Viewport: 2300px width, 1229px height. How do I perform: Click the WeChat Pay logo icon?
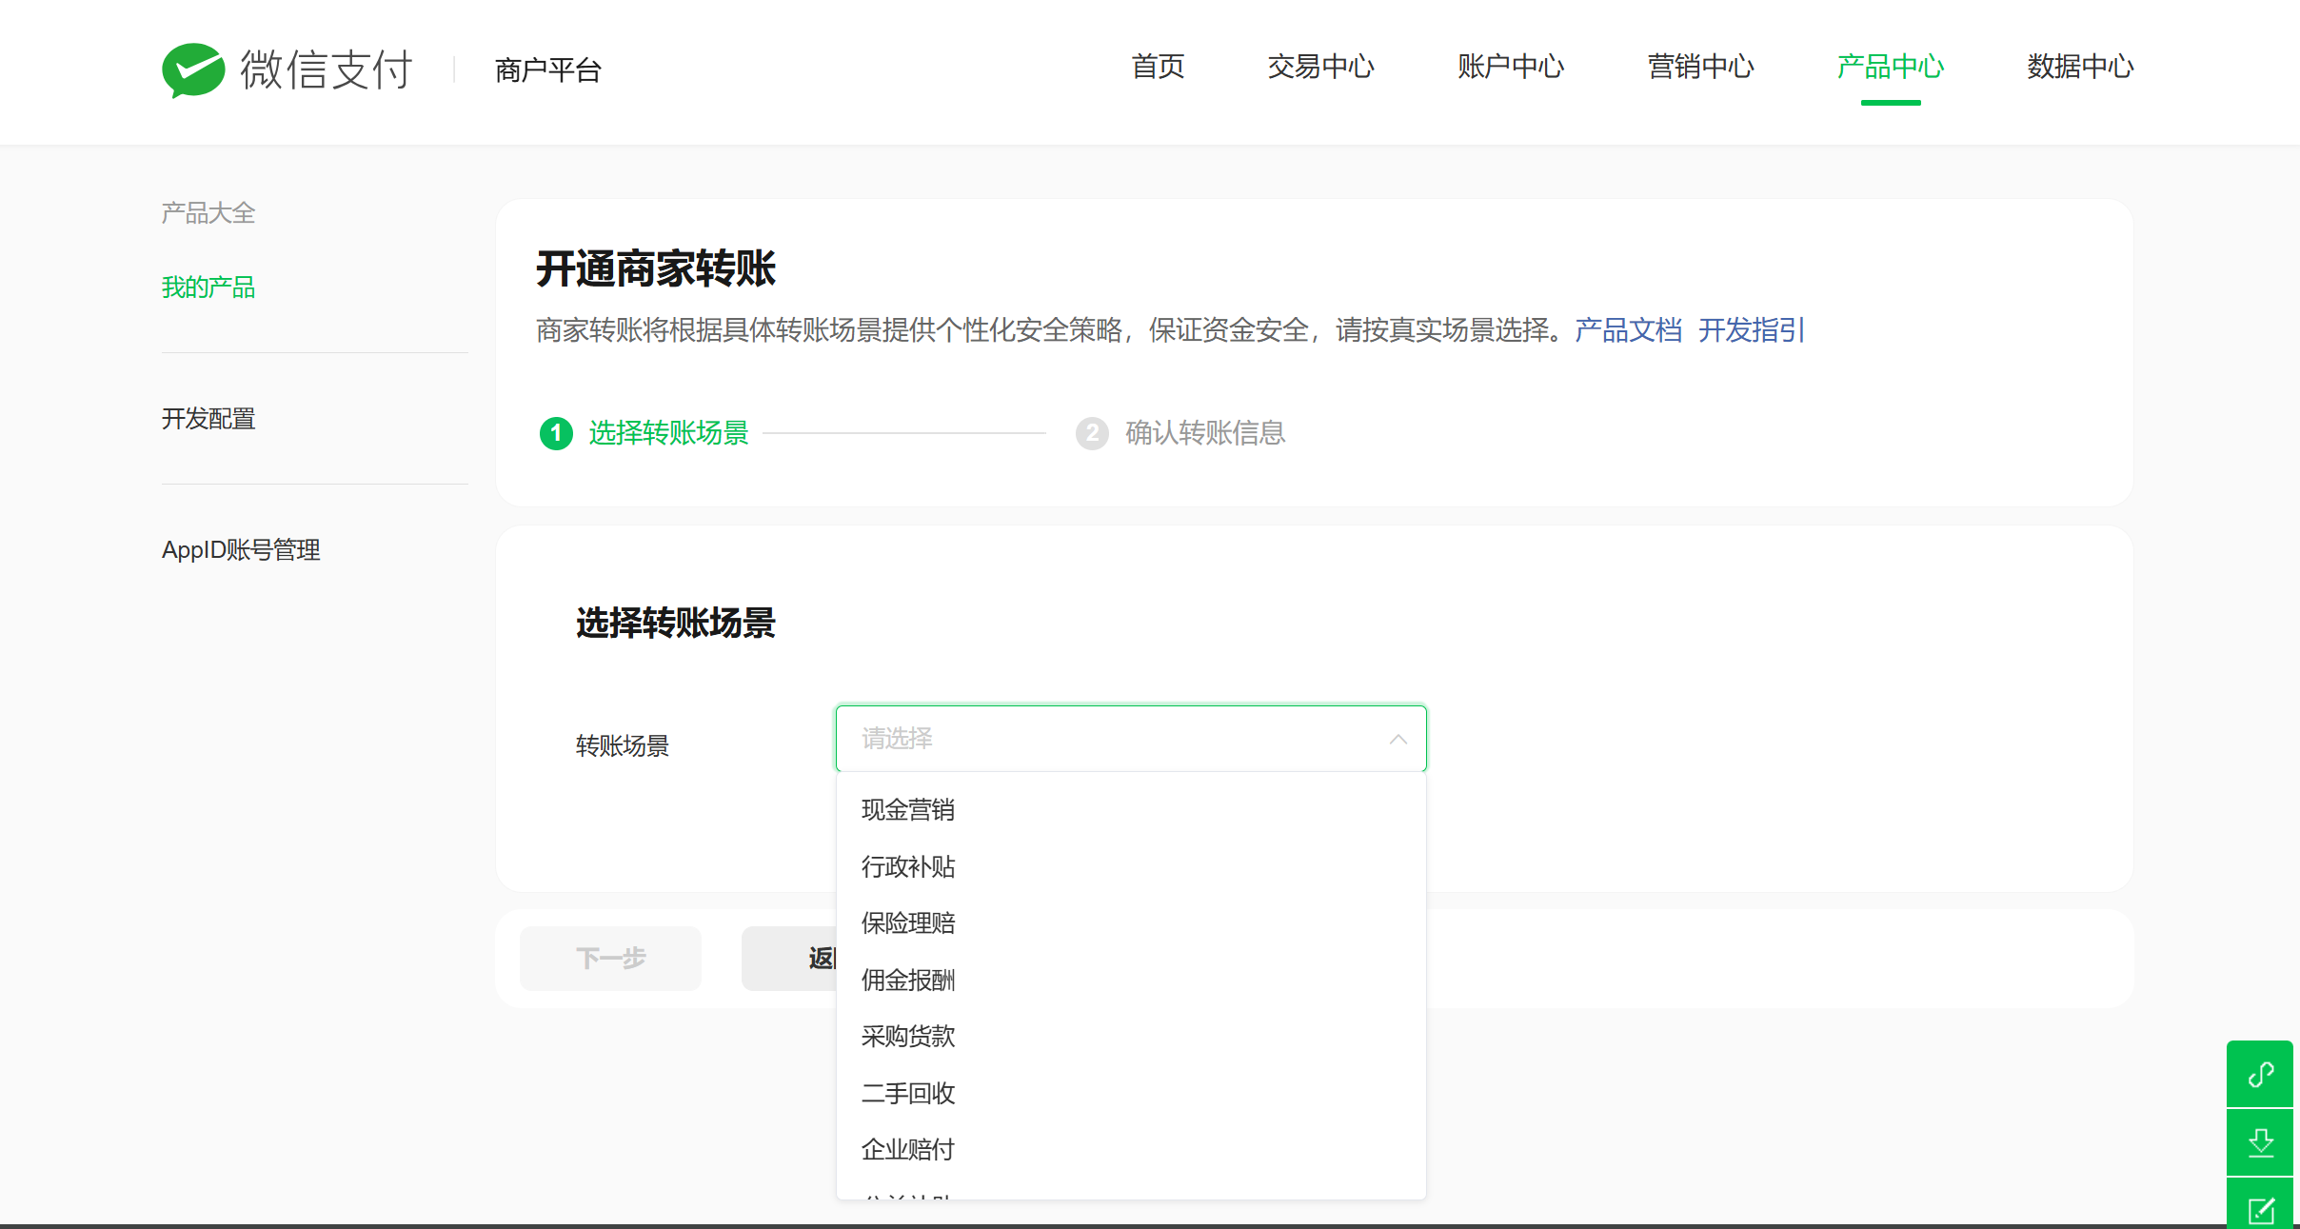tap(193, 69)
